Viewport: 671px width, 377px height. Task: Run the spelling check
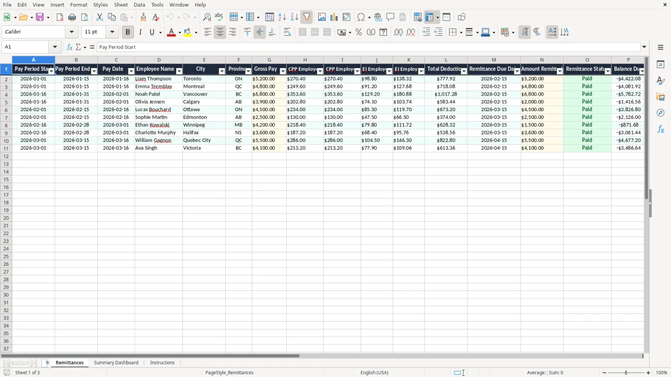[x=219, y=17]
